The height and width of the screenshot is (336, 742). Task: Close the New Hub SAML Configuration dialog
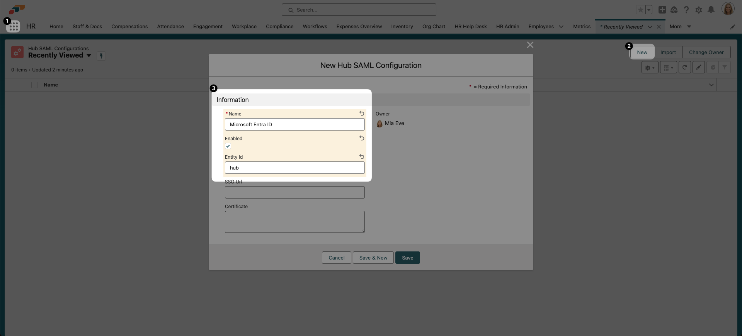[530, 45]
